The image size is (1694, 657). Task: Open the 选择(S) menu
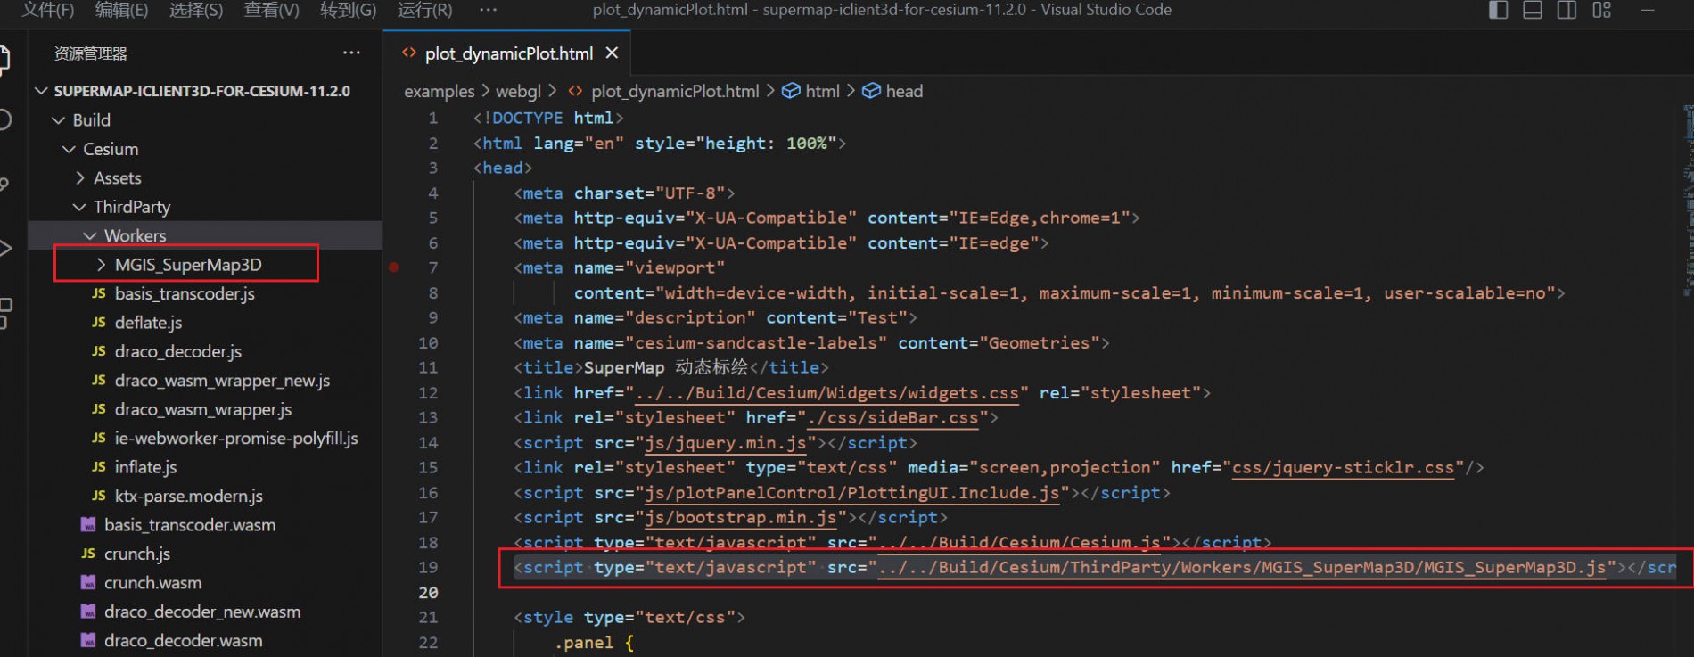[196, 10]
